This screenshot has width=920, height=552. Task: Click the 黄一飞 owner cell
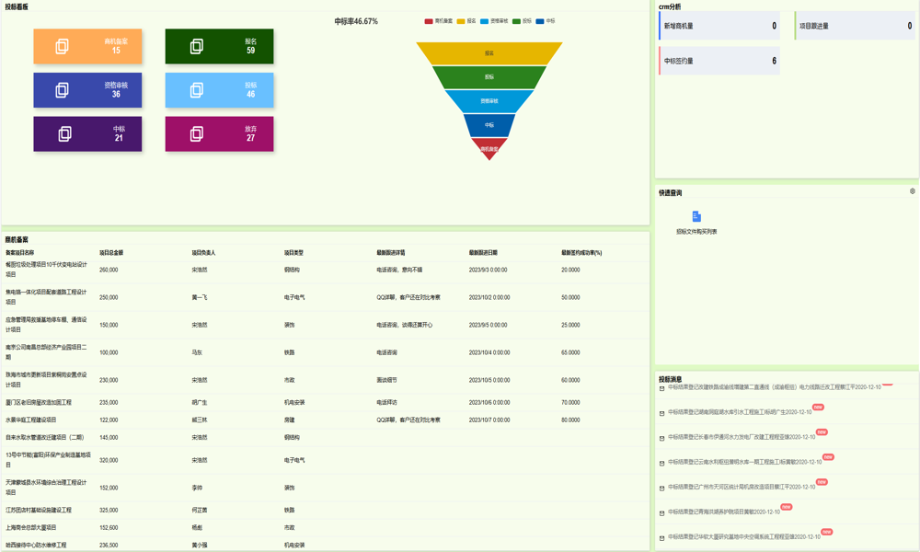[200, 297]
